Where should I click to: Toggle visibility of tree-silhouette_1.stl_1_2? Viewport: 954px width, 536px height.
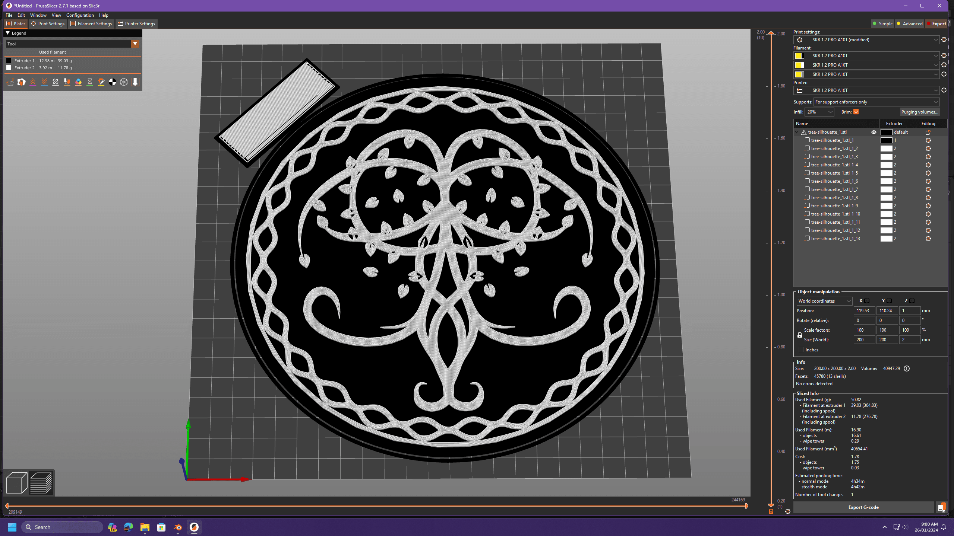click(874, 148)
